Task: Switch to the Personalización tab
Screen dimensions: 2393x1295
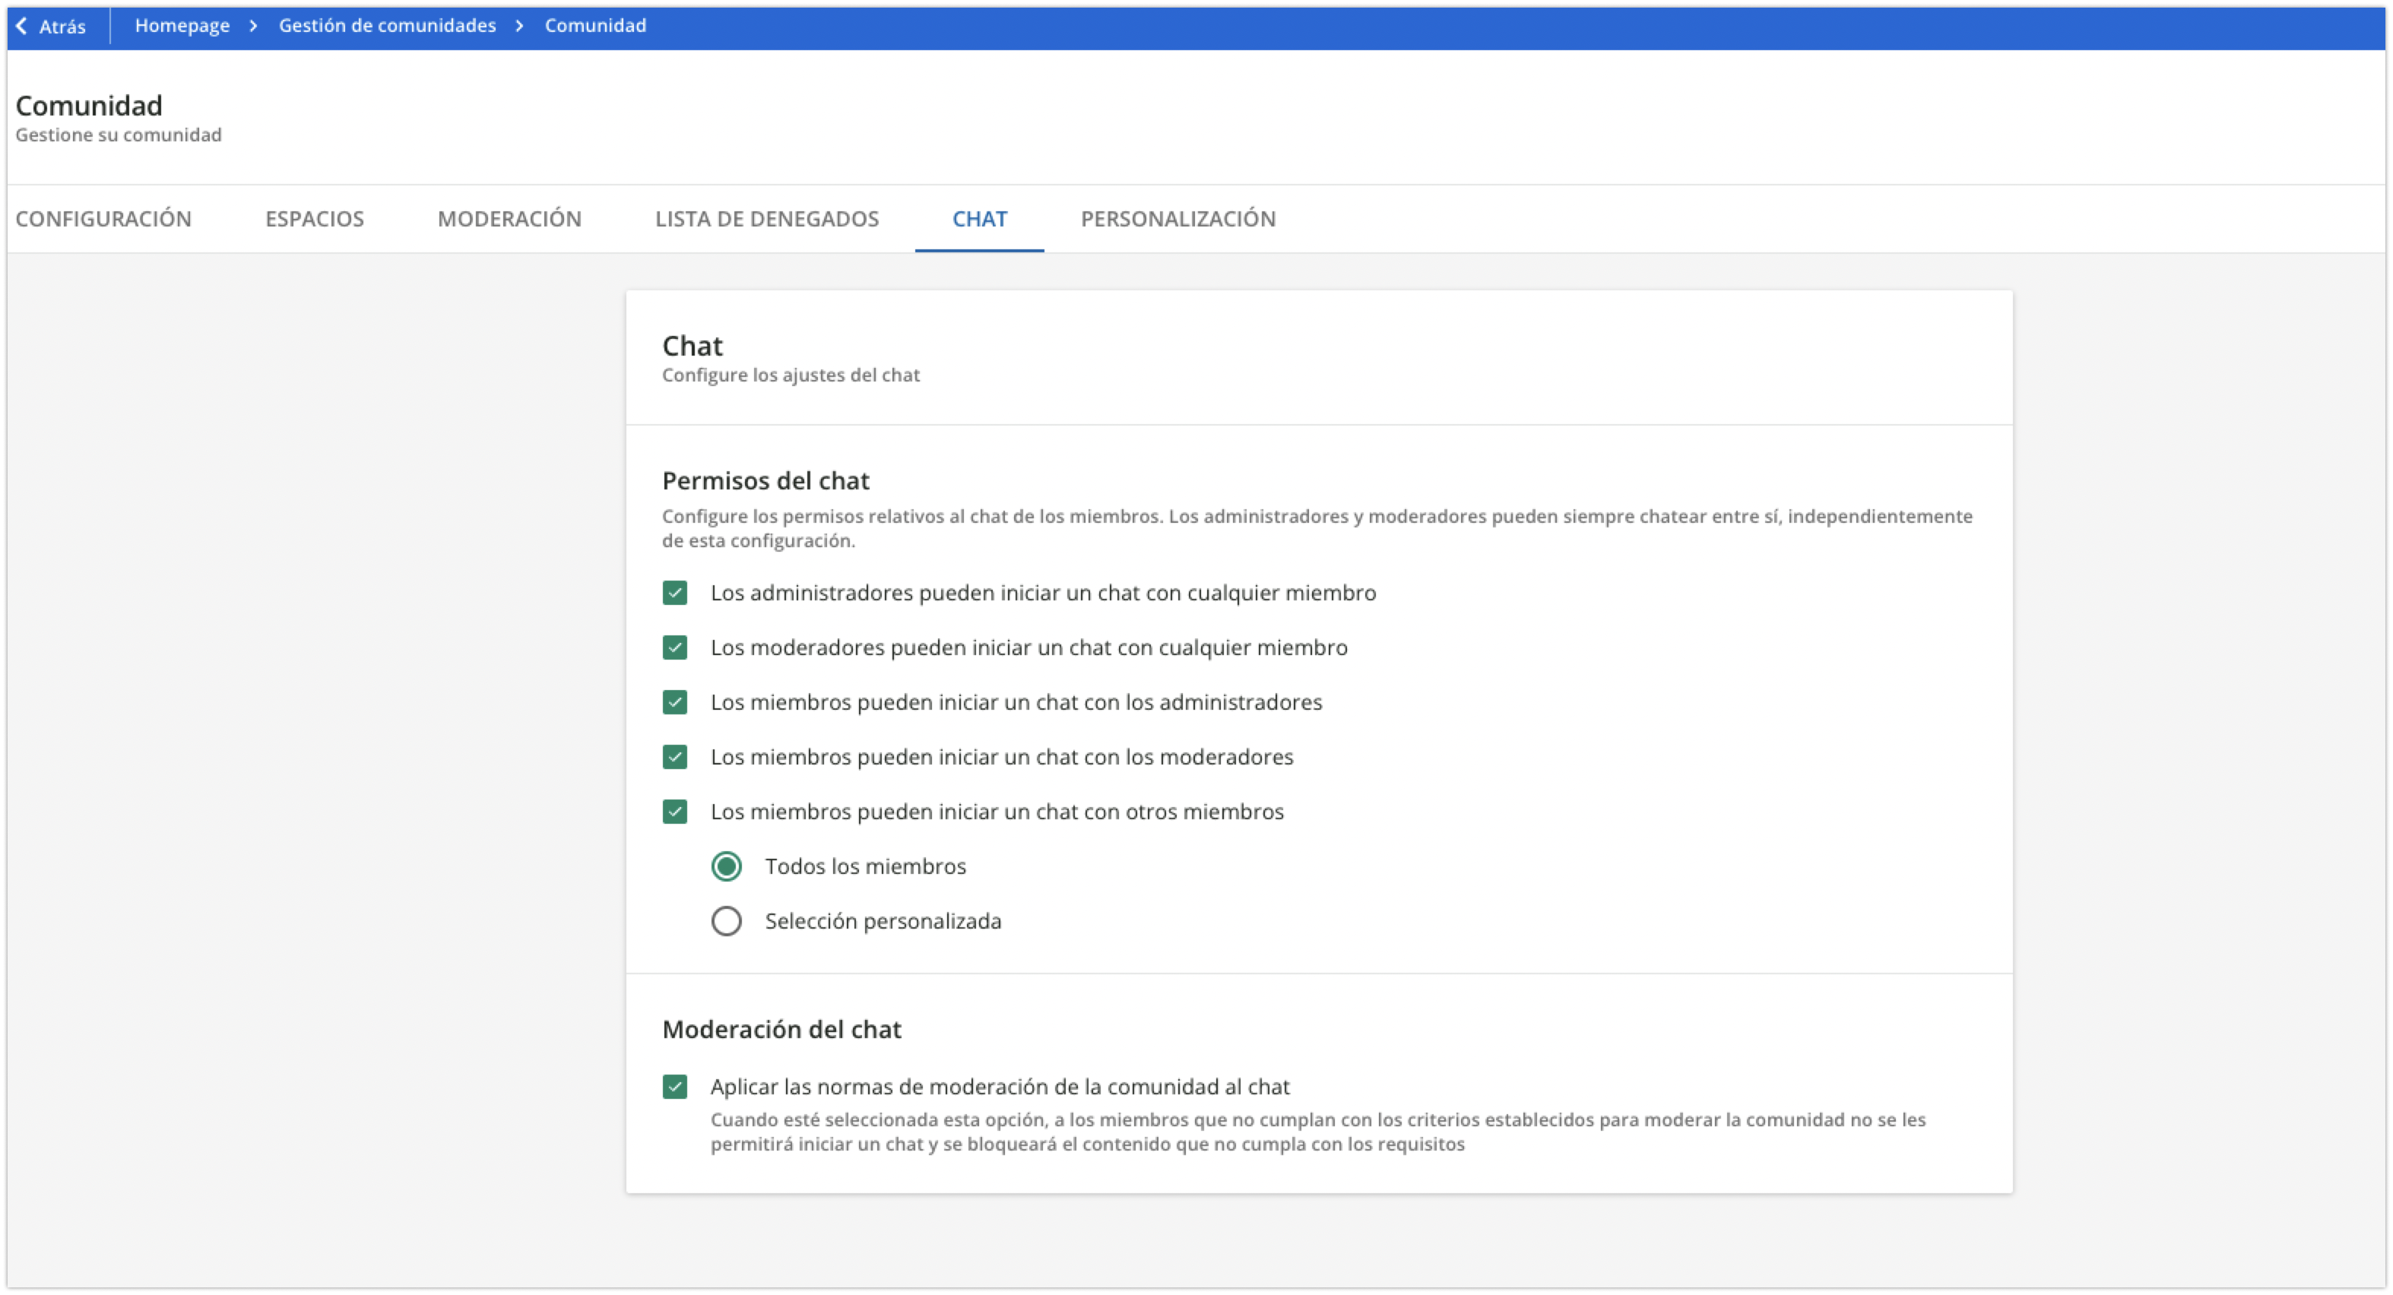Action: tap(1178, 219)
